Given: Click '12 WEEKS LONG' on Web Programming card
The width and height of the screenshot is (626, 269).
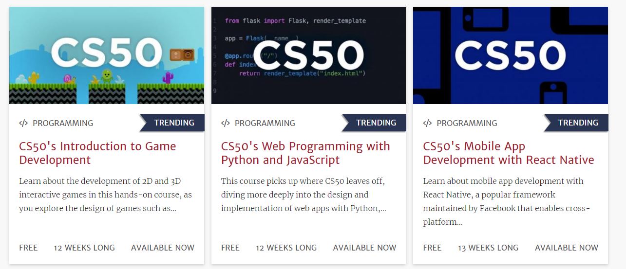Looking at the screenshot, I should 286,248.
